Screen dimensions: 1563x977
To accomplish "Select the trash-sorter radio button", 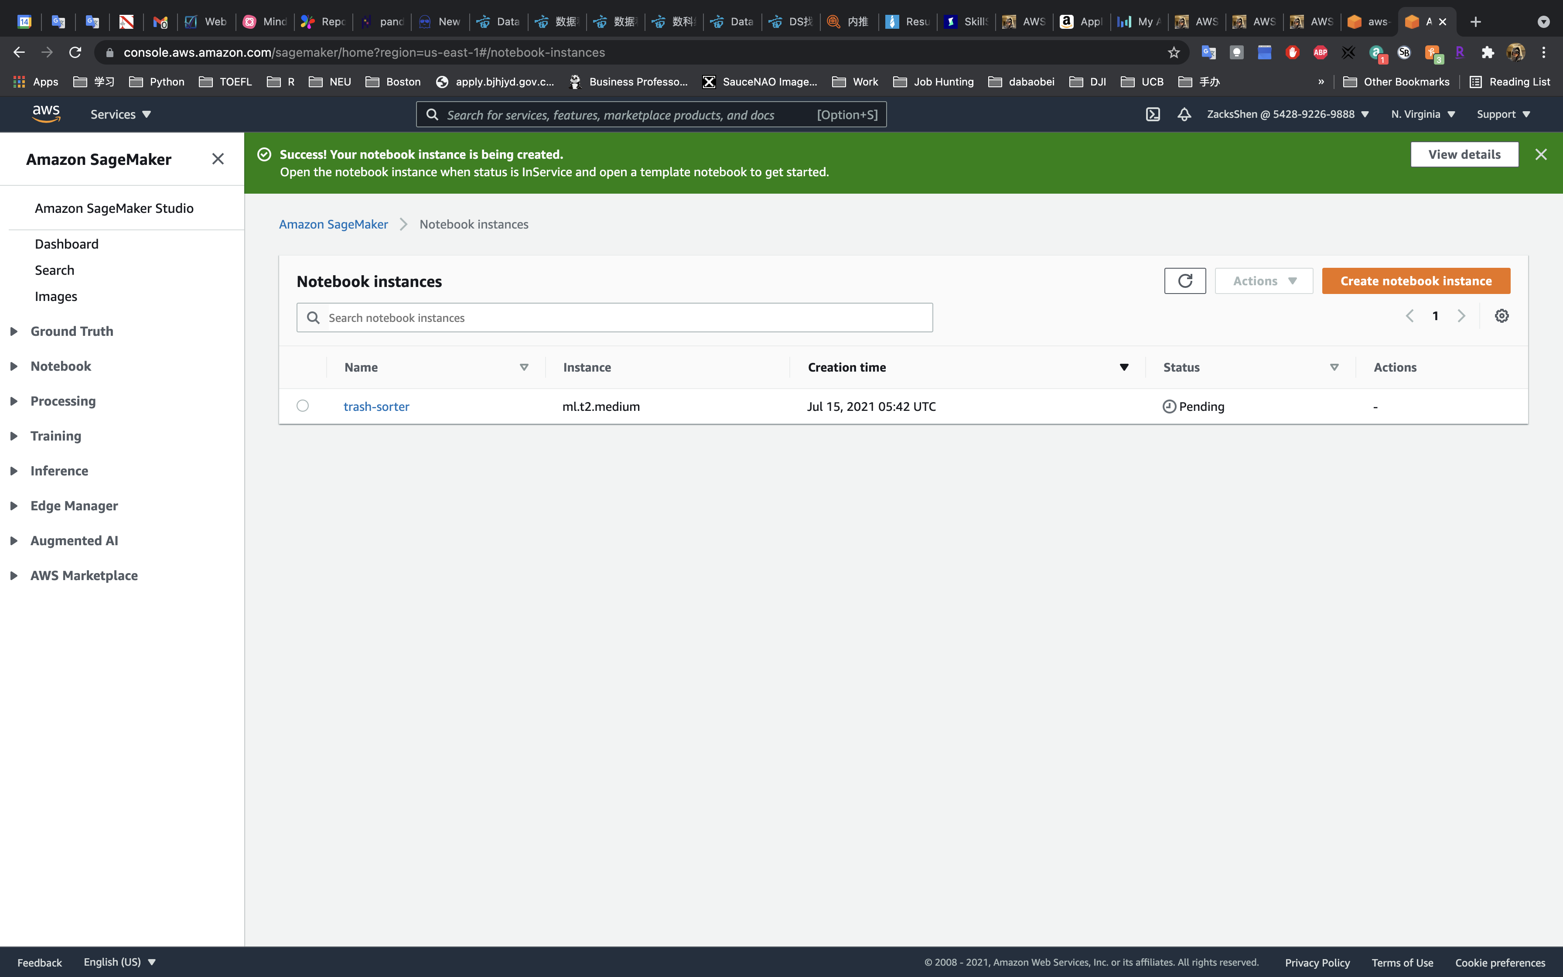I will click(x=302, y=406).
